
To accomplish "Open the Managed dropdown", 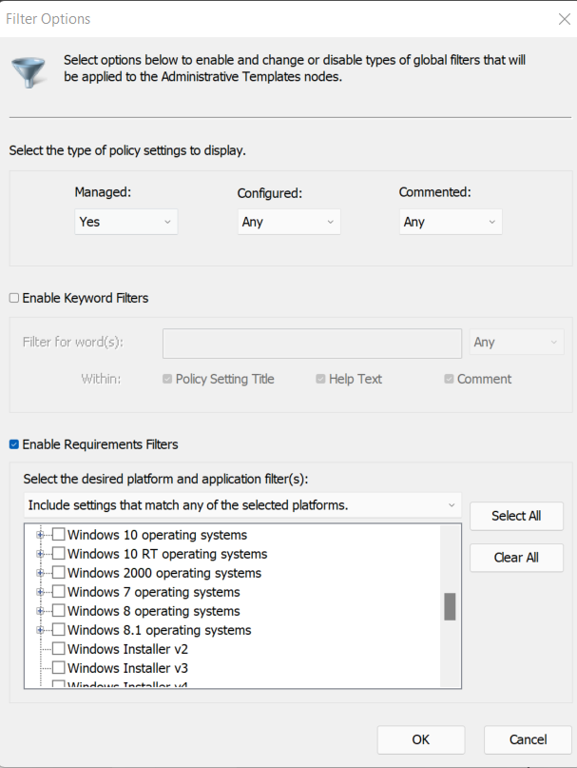I will click(x=125, y=222).
